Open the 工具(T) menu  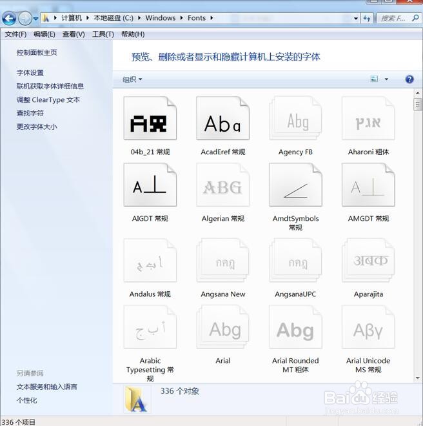coord(103,34)
